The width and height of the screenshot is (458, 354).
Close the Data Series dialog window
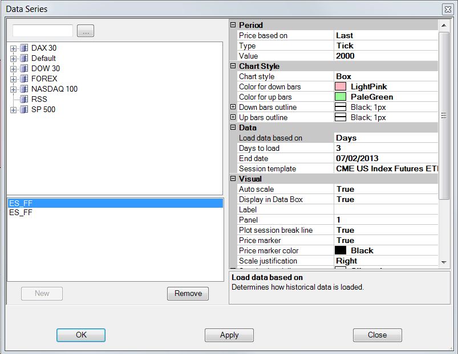pos(448,9)
